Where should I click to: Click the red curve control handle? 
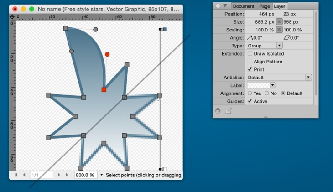coord(107,54)
